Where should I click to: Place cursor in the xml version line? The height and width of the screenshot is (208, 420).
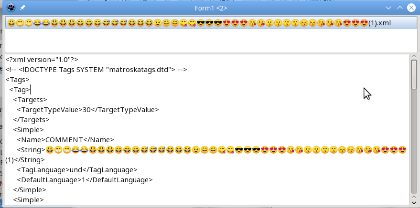click(42, 60)
